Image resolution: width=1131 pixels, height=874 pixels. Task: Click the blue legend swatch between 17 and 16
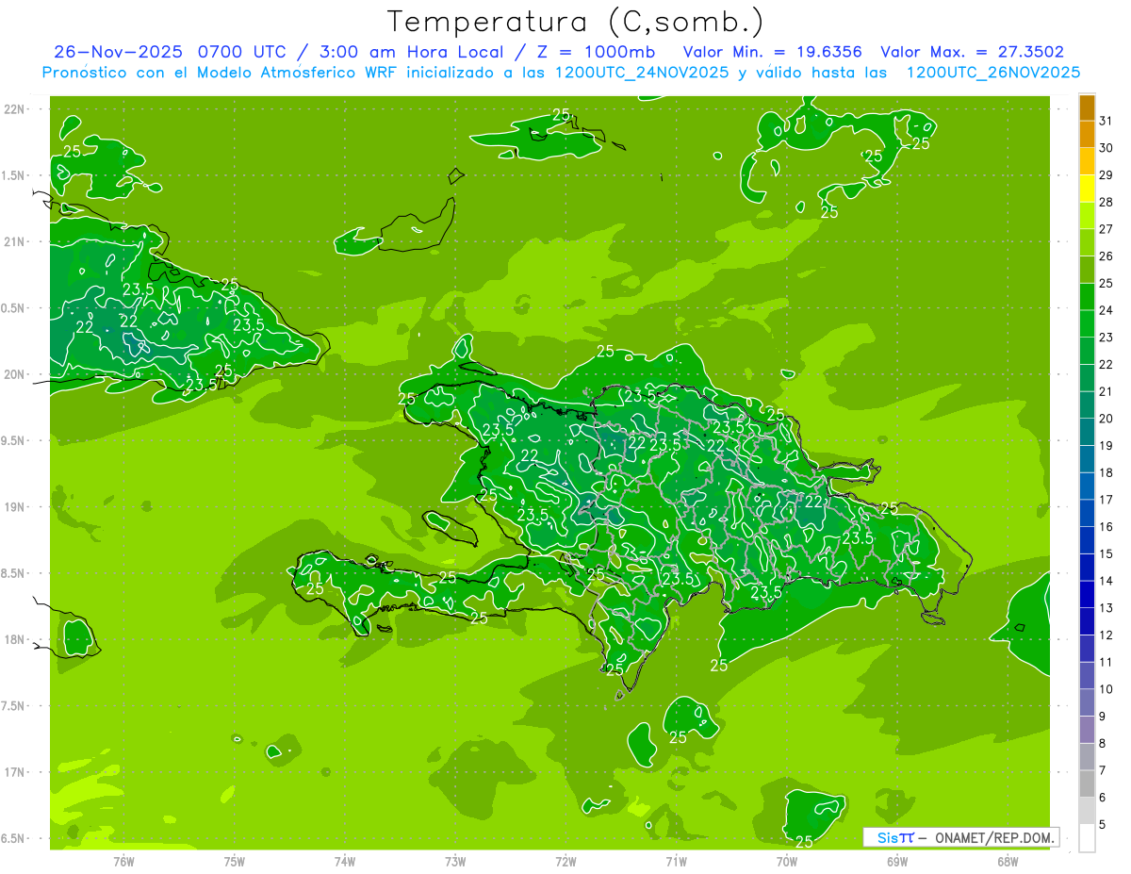coord(1087,513)
